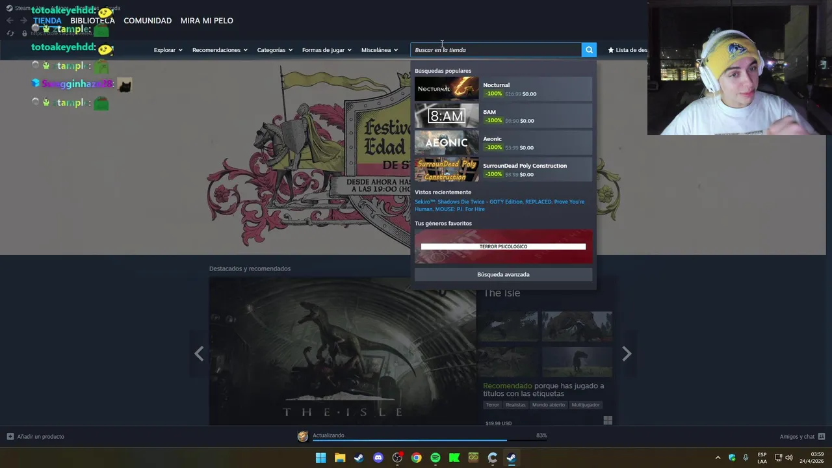The width and height of the screenshot is (832, 468).
Task: Open the REPLACED recently viewed link
Action: [538, 201]
